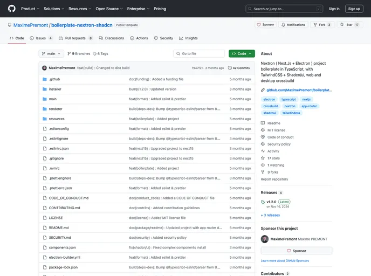Expand the Product menu
The image size is (371, 276).
coord(30,9)
